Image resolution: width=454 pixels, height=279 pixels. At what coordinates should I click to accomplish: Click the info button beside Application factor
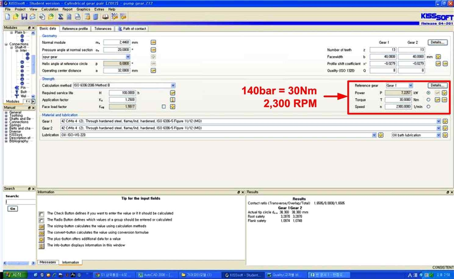tap(173, 100)
